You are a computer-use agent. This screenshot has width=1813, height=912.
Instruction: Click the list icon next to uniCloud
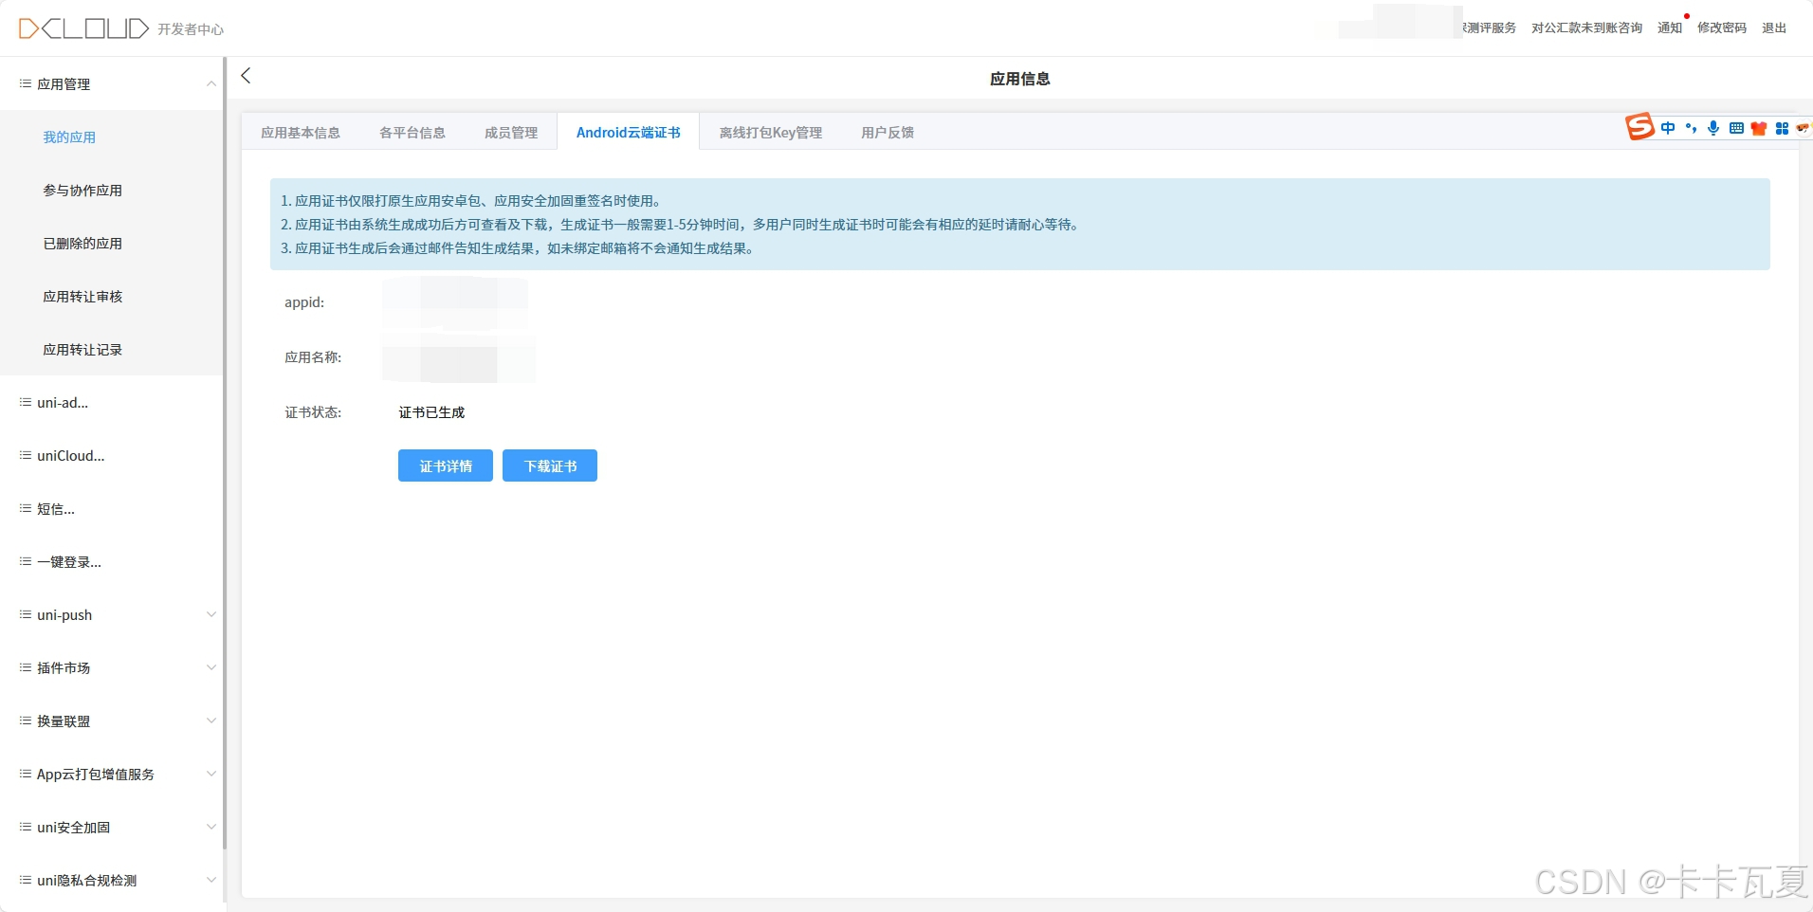point(24,455)
